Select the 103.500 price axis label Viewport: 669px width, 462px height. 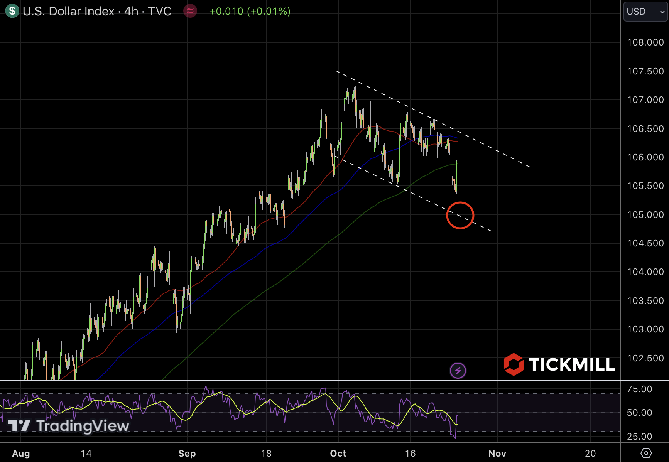click(645, 301)
